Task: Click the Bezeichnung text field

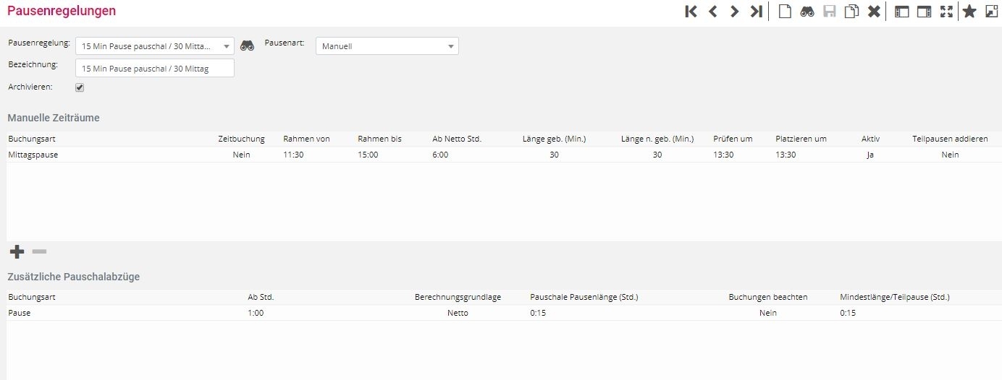Action: point(154,69)
